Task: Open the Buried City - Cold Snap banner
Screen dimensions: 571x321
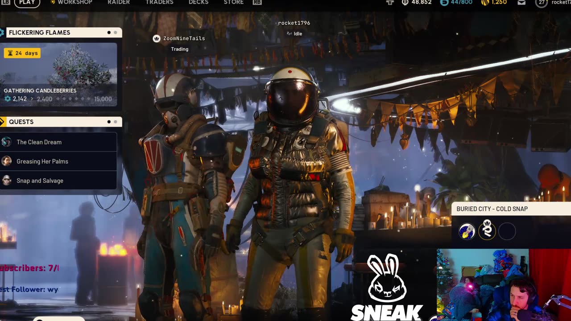Action: [x=511, y=209]
